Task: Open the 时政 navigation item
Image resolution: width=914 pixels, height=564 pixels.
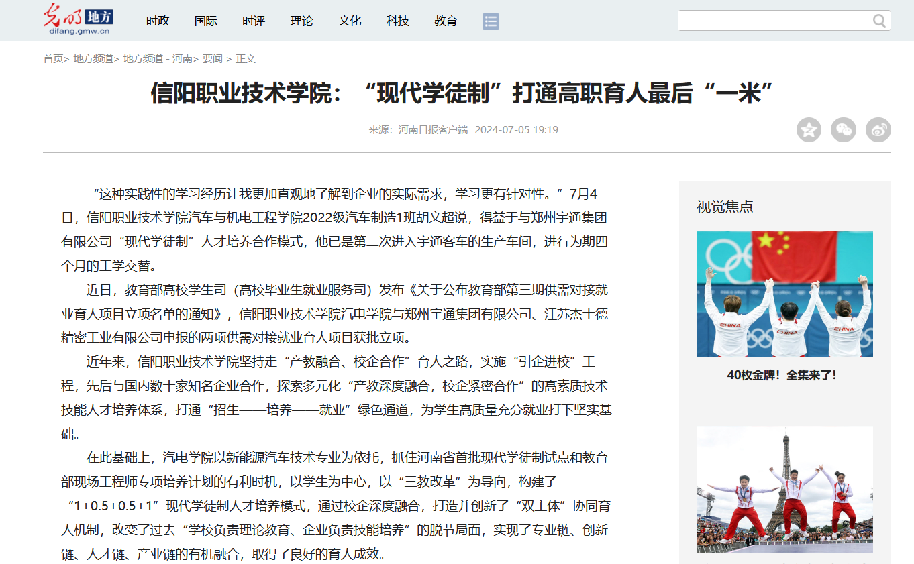Action: 158,21
